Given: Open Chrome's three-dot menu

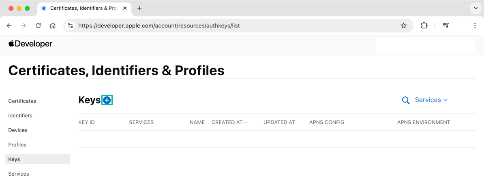Looking at the screenshot, I should 475,25.
